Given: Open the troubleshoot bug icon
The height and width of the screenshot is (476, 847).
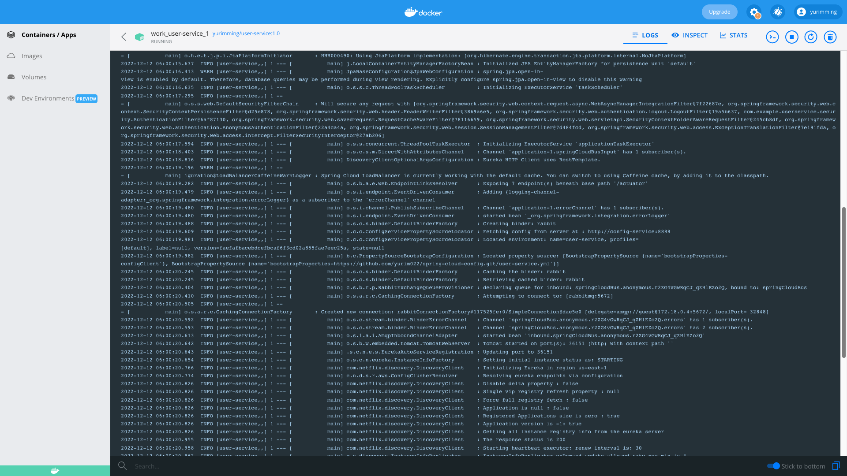Looking at the screenshot, I should [778, 12].
